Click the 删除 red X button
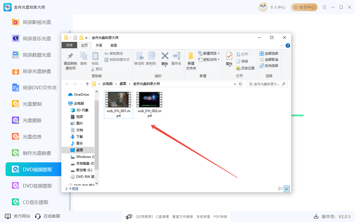Viewport: 355px width, 222px height. click(x=165, y=59)
